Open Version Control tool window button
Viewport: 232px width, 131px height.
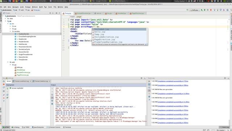click(54, 127)
